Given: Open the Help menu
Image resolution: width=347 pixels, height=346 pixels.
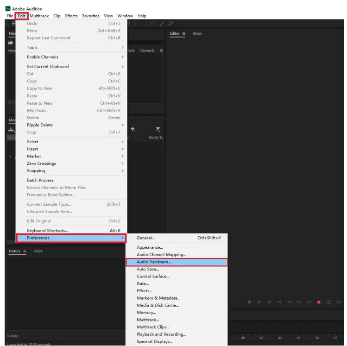Looking at the screenshot, I should tap(142, 16).
